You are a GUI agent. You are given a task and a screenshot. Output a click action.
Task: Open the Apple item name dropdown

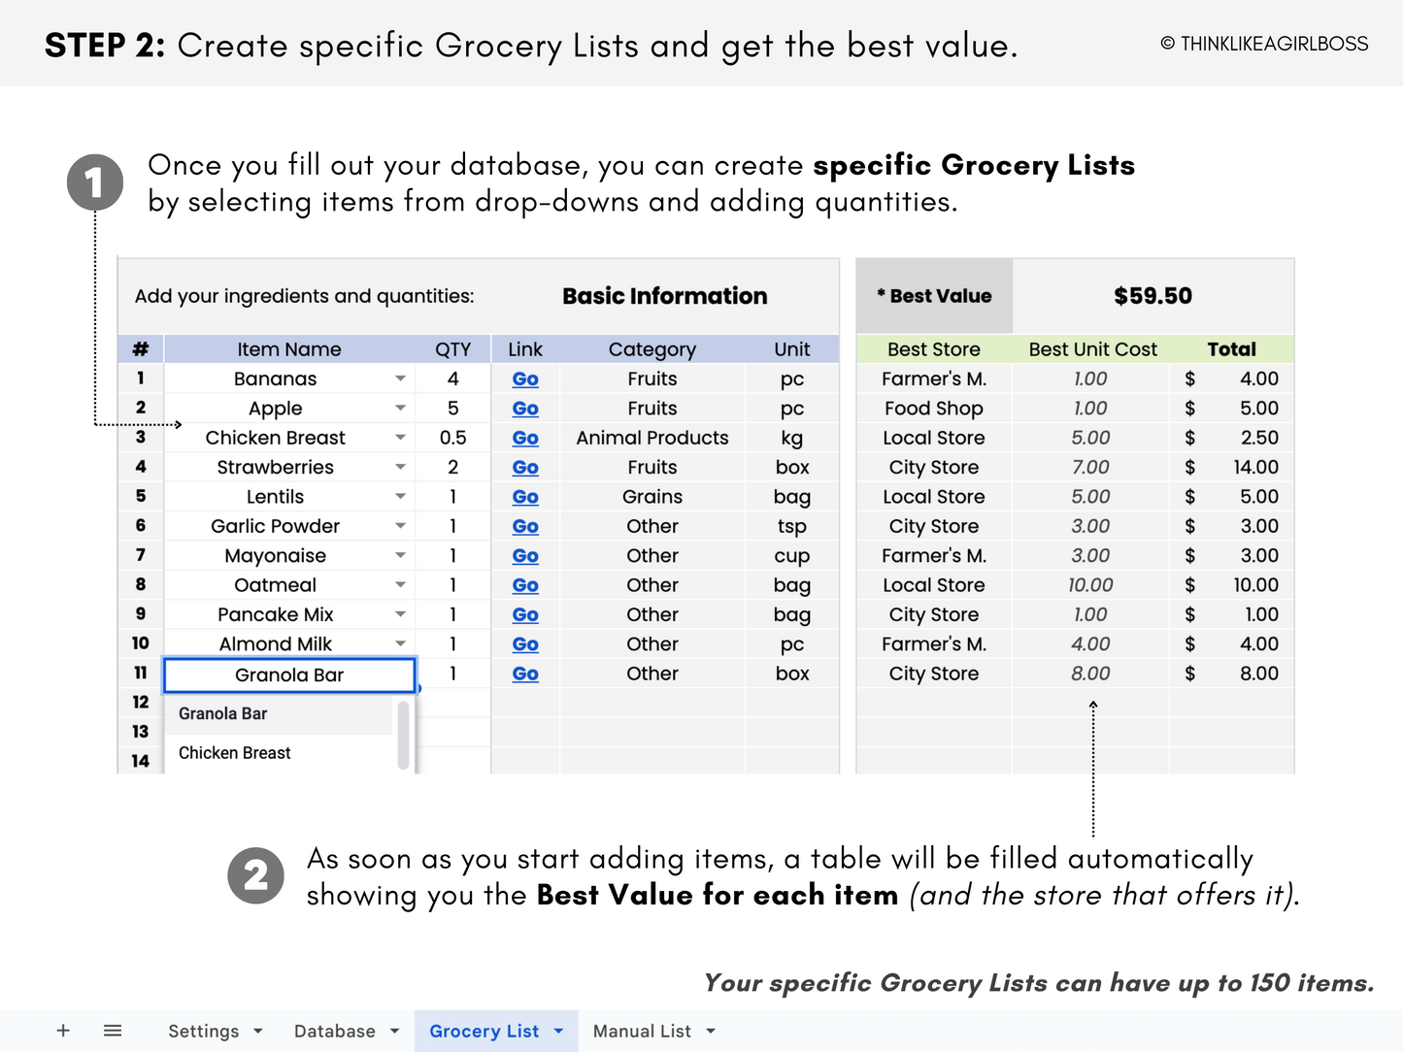pyautogui.click(x=400, y=408)
